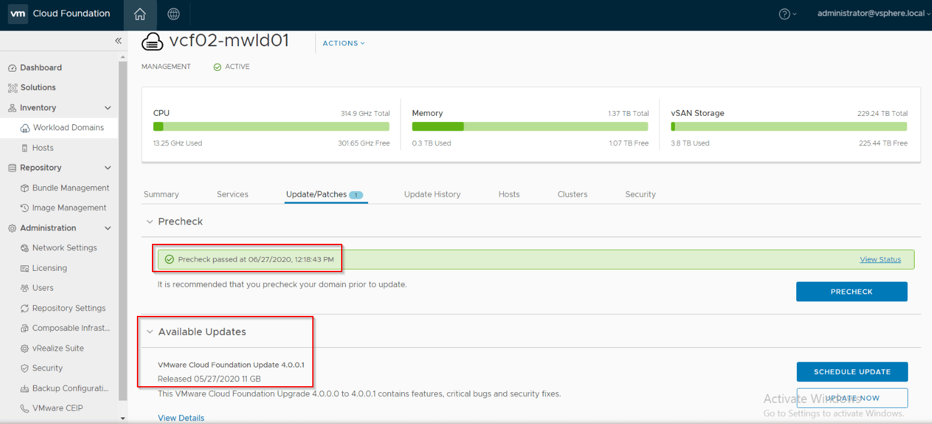
Task: Click the domain cloud icon beside vcf02-mwld01
Action: pyautogui.click(x=153, y=41)
